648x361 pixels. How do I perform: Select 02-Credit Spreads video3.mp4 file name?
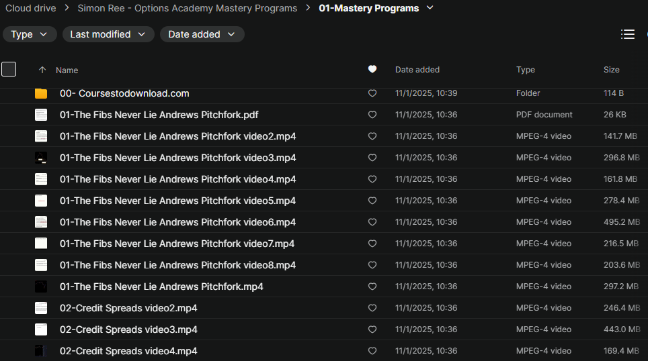click(x=128, y=329)
